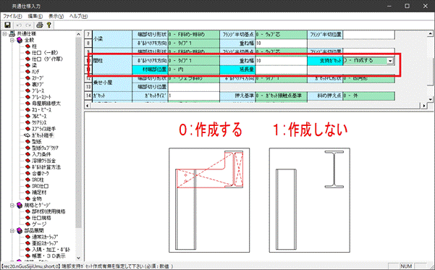Click the Print toolbar icon
Viewport: 435px width, 270px height.
[40, 25]
